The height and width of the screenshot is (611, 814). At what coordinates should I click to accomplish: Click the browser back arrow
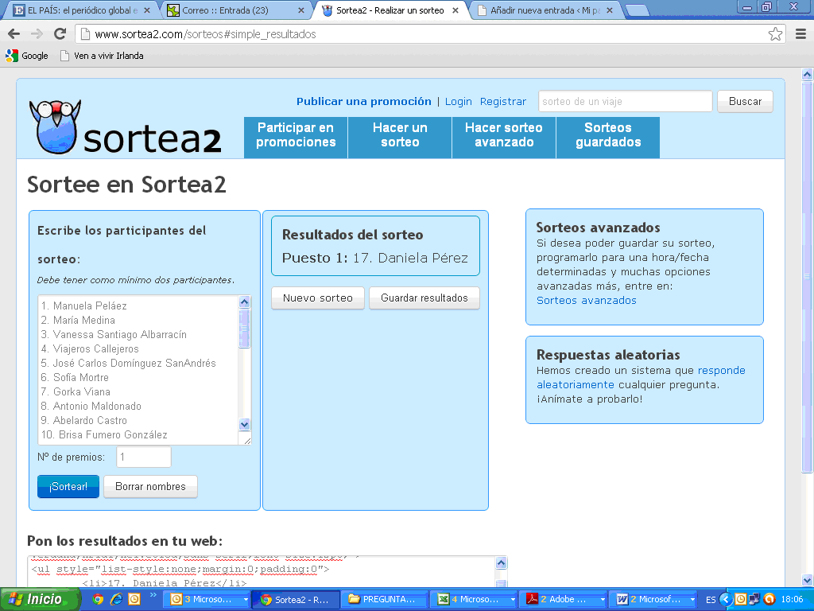pyautogui.click(x=14, y=34)
